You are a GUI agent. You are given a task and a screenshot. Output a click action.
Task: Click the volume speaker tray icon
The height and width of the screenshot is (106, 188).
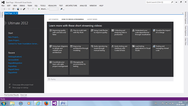pyautogui.click(x=173, y=103)
